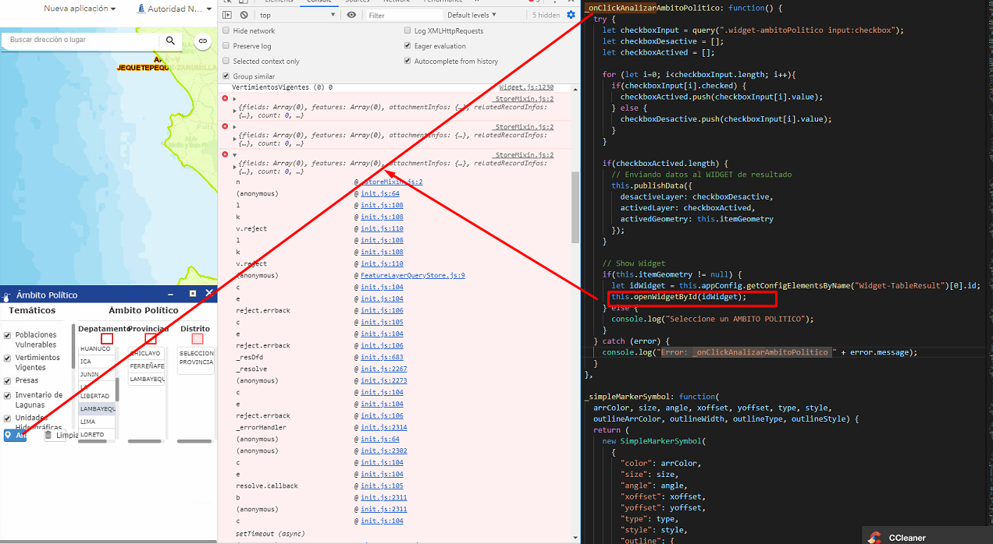Open console settings gear icon
The width and height of the screenshot is (993, 544).
coord(571,15)
